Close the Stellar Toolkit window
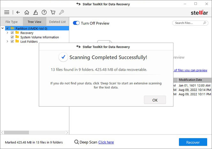Viewport: 212px width, 149px height. [207, 4]
